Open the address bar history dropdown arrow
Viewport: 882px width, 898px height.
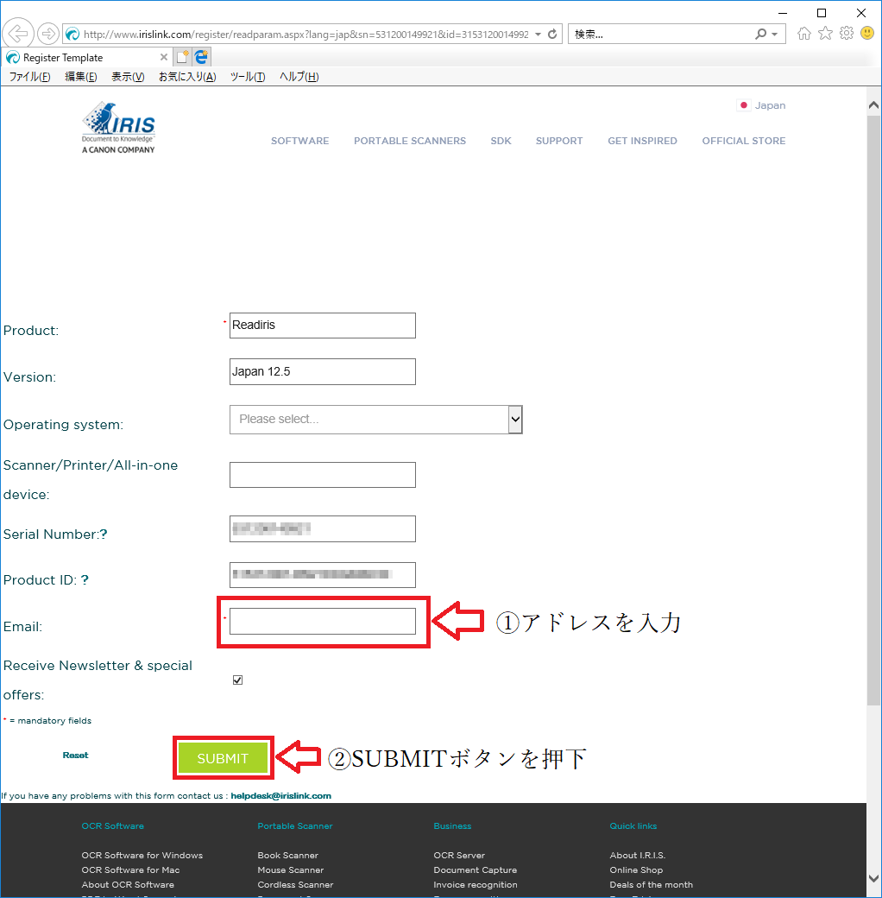point(538,35)
